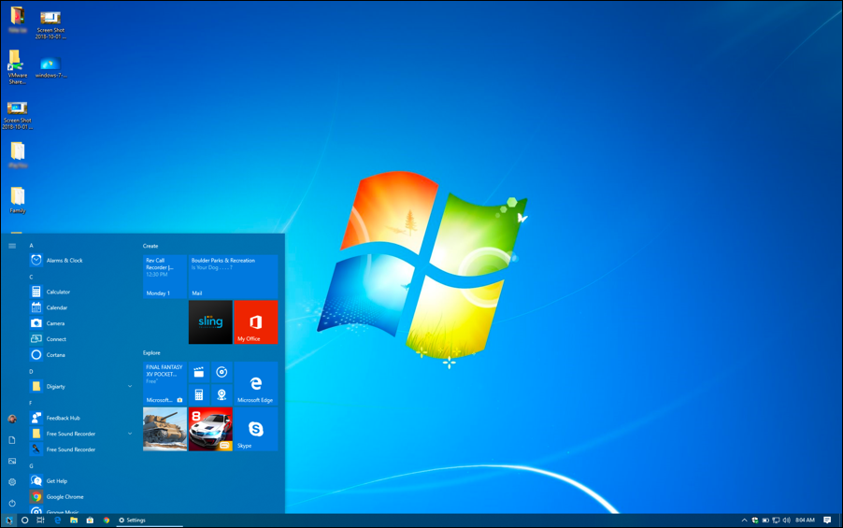Open the Calendar tile showing Monday 1
843x528 pixels.
click(x=164, y=277)
